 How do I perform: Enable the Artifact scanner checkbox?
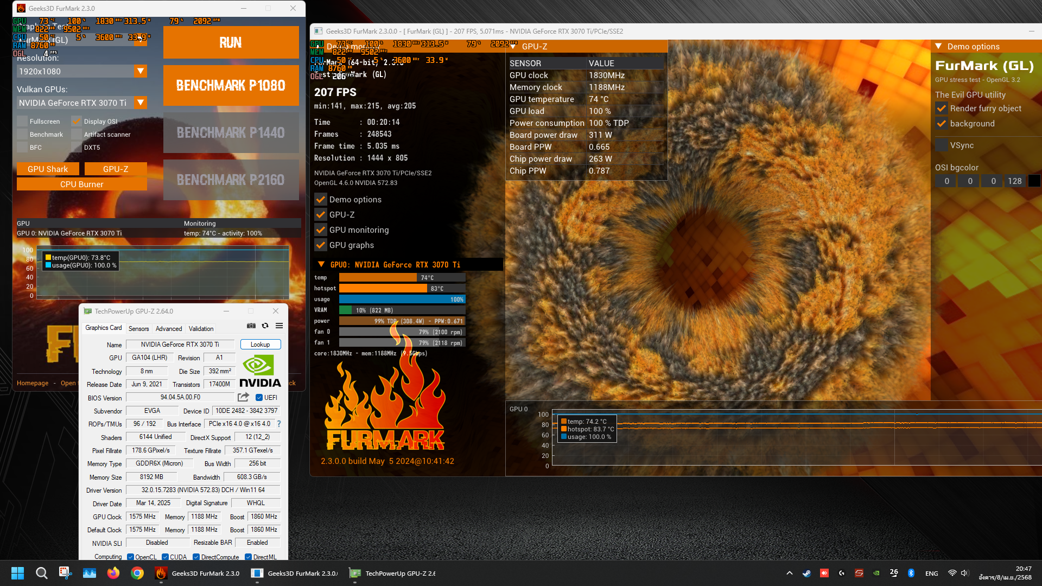77,134
